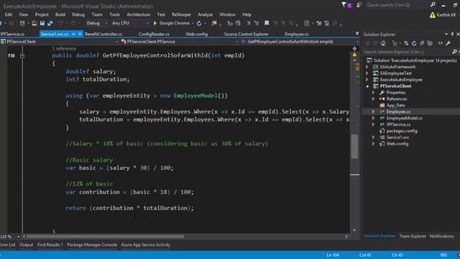Open the Debug configuration dropdown
The height and width of the screenshot is (259, 460).
(97, 23)
